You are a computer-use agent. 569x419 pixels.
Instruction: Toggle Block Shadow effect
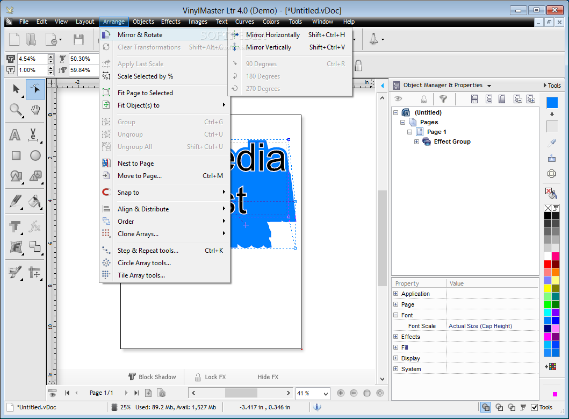click(x=153, y=377)
